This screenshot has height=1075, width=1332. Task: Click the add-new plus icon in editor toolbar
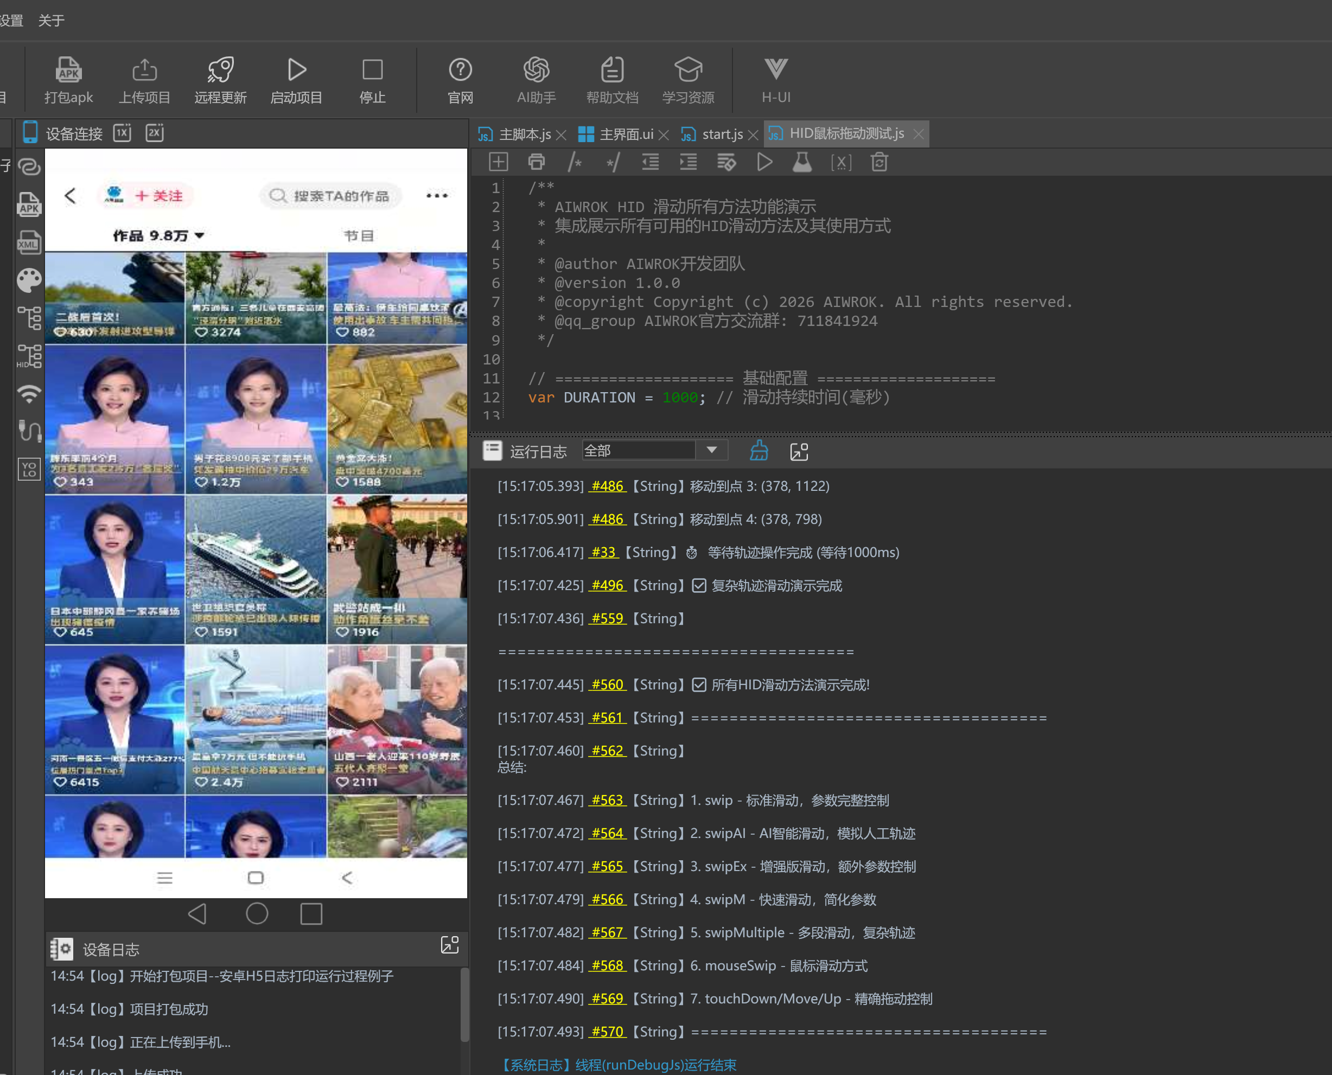pyautogui.click(x=498, y=162)
